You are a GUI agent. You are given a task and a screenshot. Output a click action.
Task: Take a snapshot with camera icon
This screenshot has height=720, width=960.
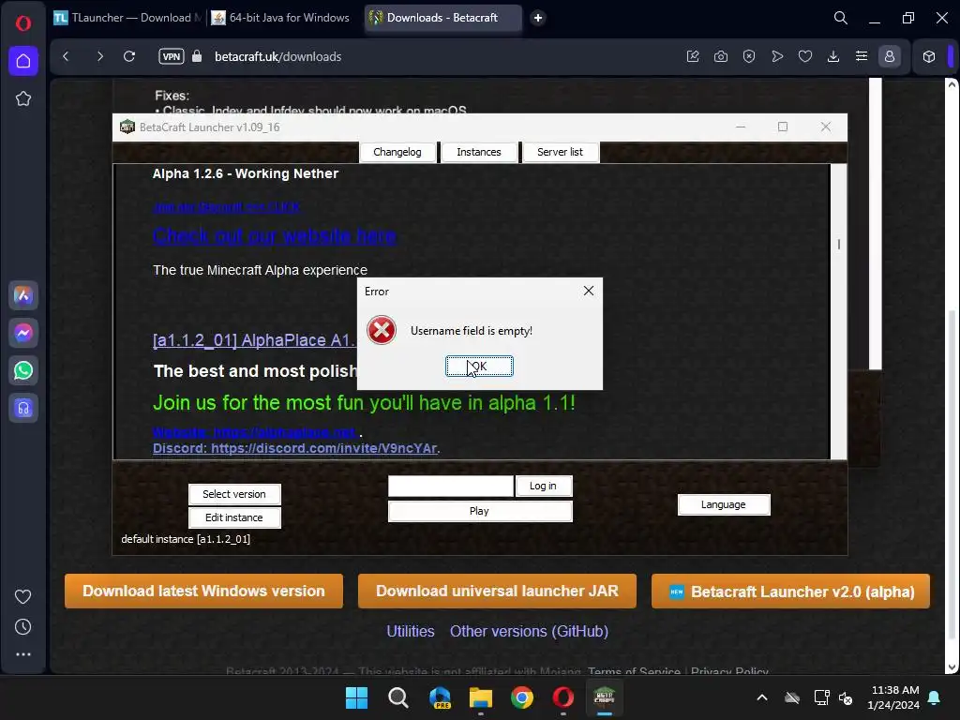coord(721,56)
